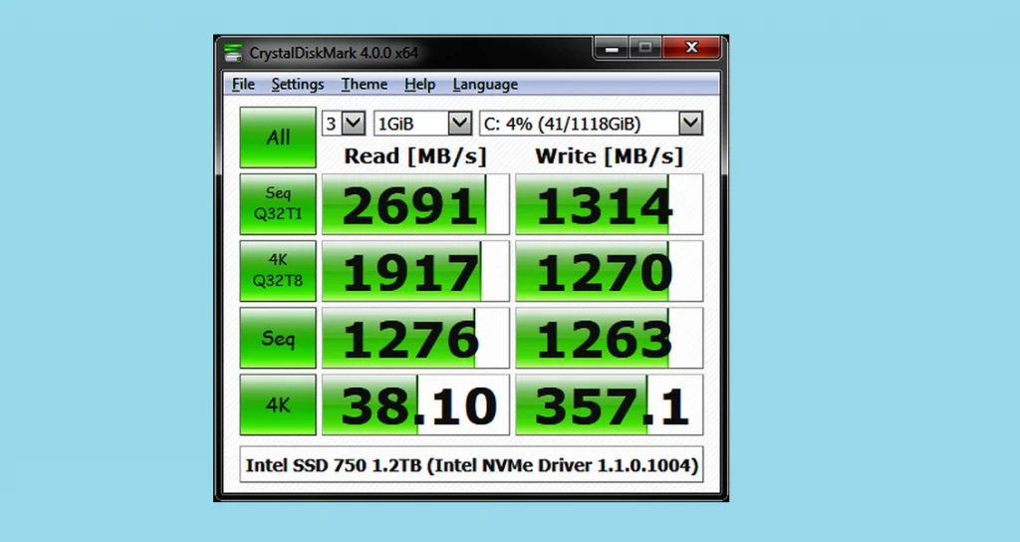Select the Seq Q32T1 read value 2691
Screen dimensions: 1020x542
[415, 204]
